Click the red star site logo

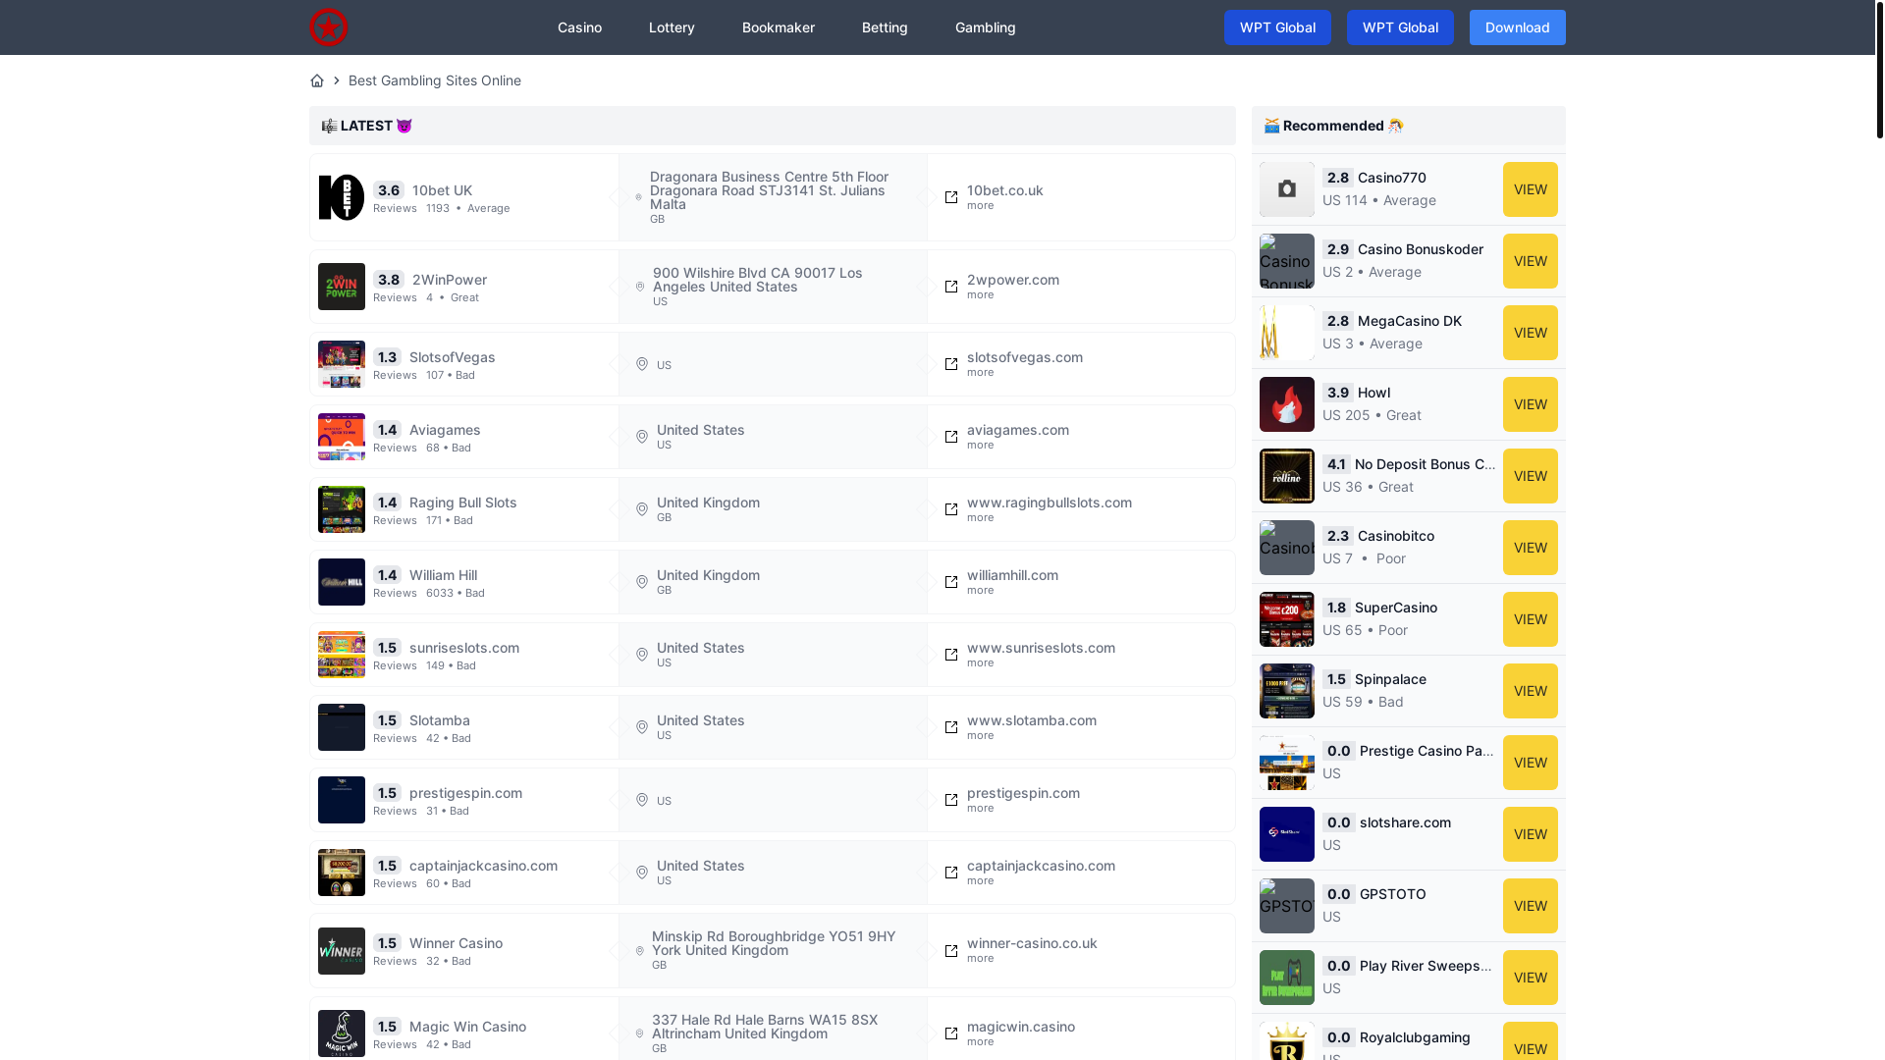click(x=328, y=27)
